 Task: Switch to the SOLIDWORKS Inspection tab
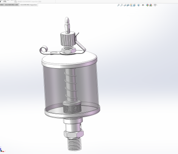coord(28,5)
